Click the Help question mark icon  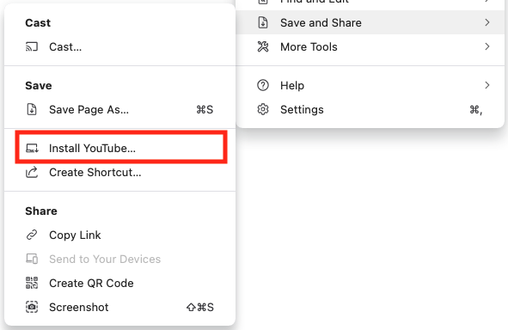[263, 85]
